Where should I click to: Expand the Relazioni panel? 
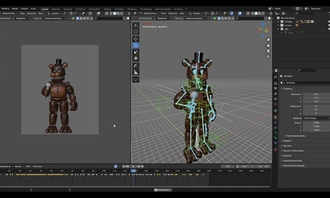click(287, 141)
